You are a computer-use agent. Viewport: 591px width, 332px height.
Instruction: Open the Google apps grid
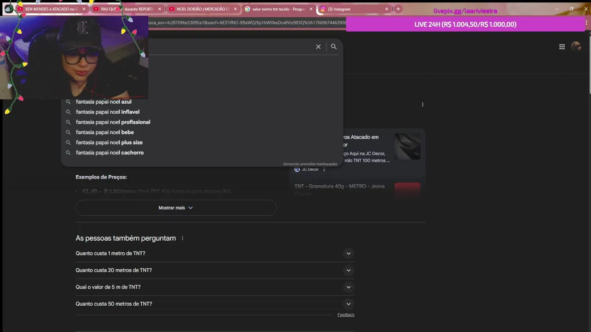point(562,47)
